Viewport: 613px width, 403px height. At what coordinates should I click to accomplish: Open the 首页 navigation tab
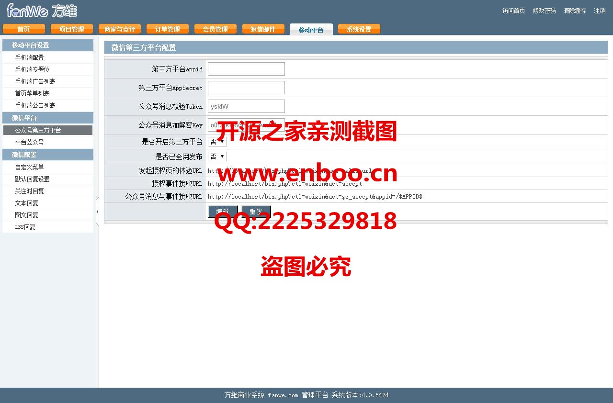pyautogui.click(x=24, y=29)
